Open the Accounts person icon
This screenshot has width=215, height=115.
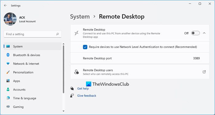tap(8, 89)
